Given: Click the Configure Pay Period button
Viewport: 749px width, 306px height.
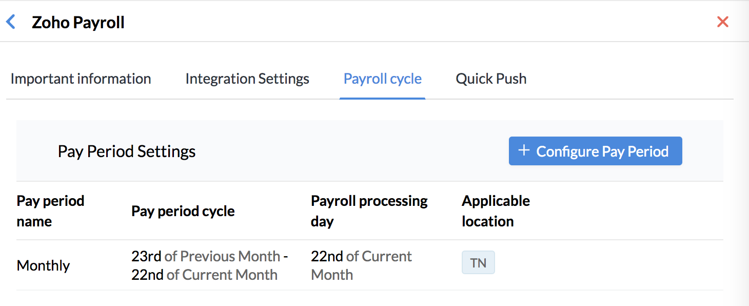Looking at the screenshot, I should tap(595, 151).
